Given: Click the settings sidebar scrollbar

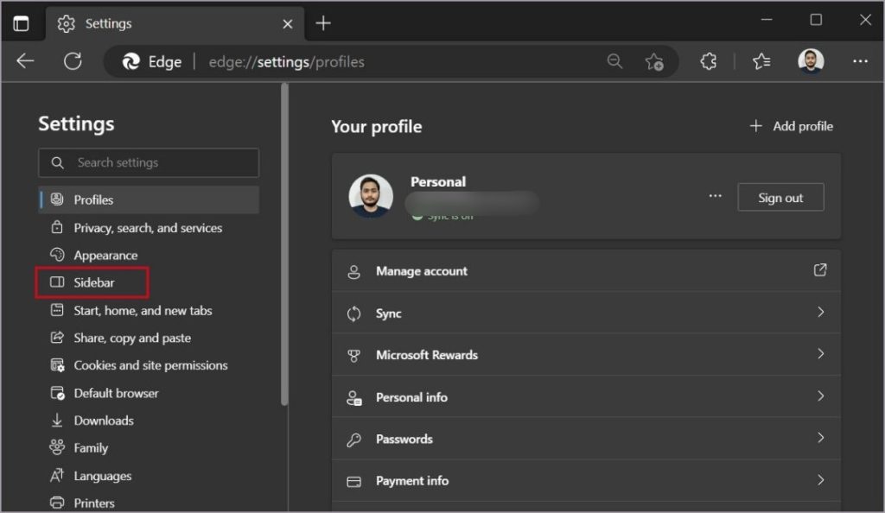Looking at the screenshot, I should [284, 244].
